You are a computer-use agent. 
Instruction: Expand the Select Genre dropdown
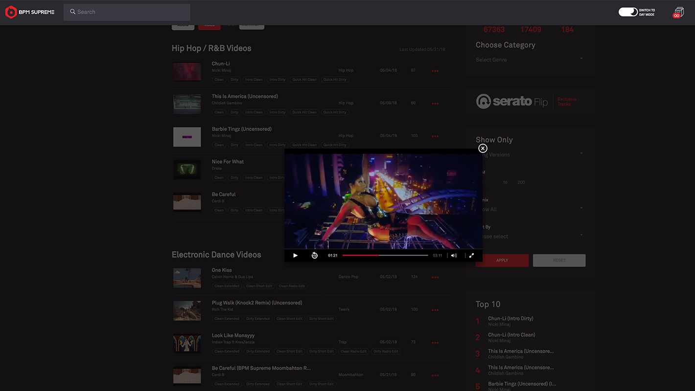coord(530,60)
